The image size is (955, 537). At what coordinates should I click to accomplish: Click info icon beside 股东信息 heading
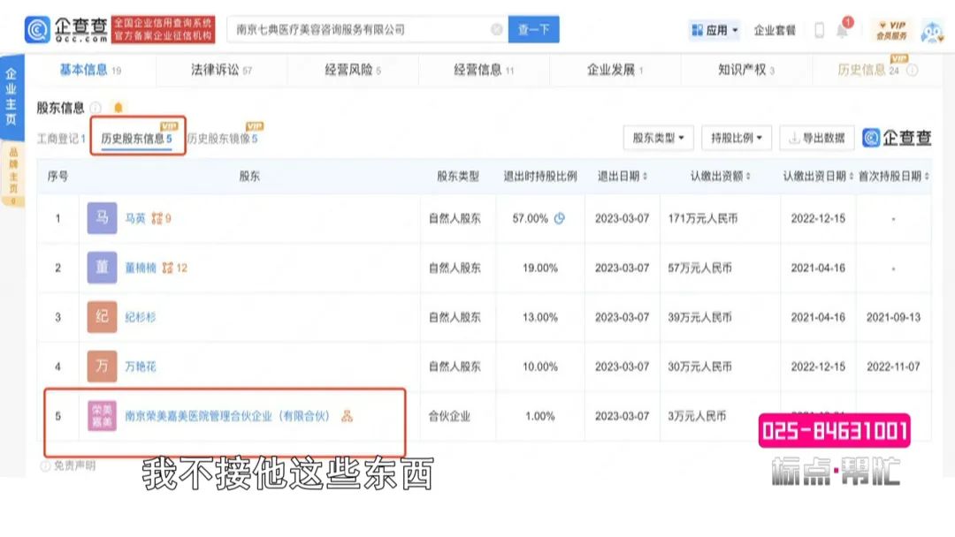coord(95,109)
